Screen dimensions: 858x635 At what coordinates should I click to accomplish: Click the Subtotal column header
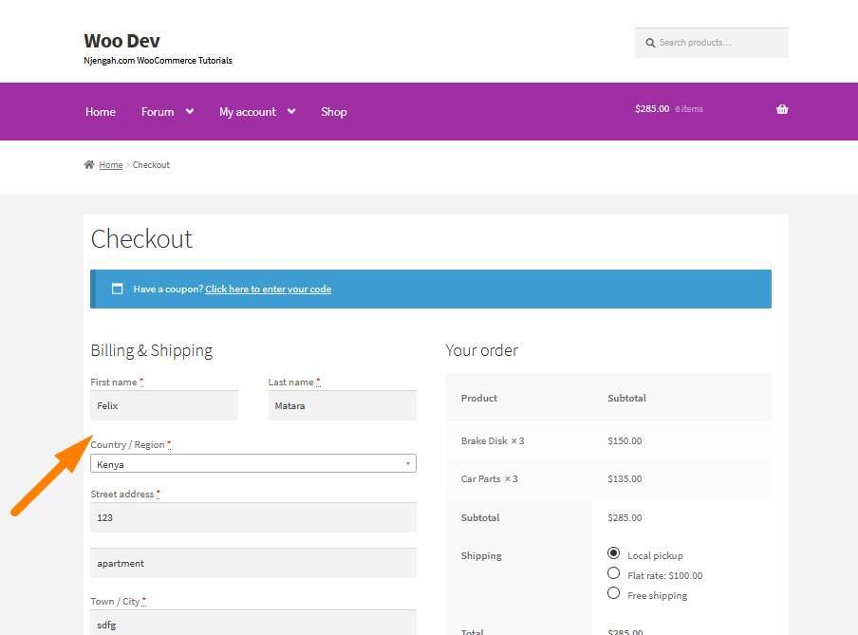click(x=626, y=398)
